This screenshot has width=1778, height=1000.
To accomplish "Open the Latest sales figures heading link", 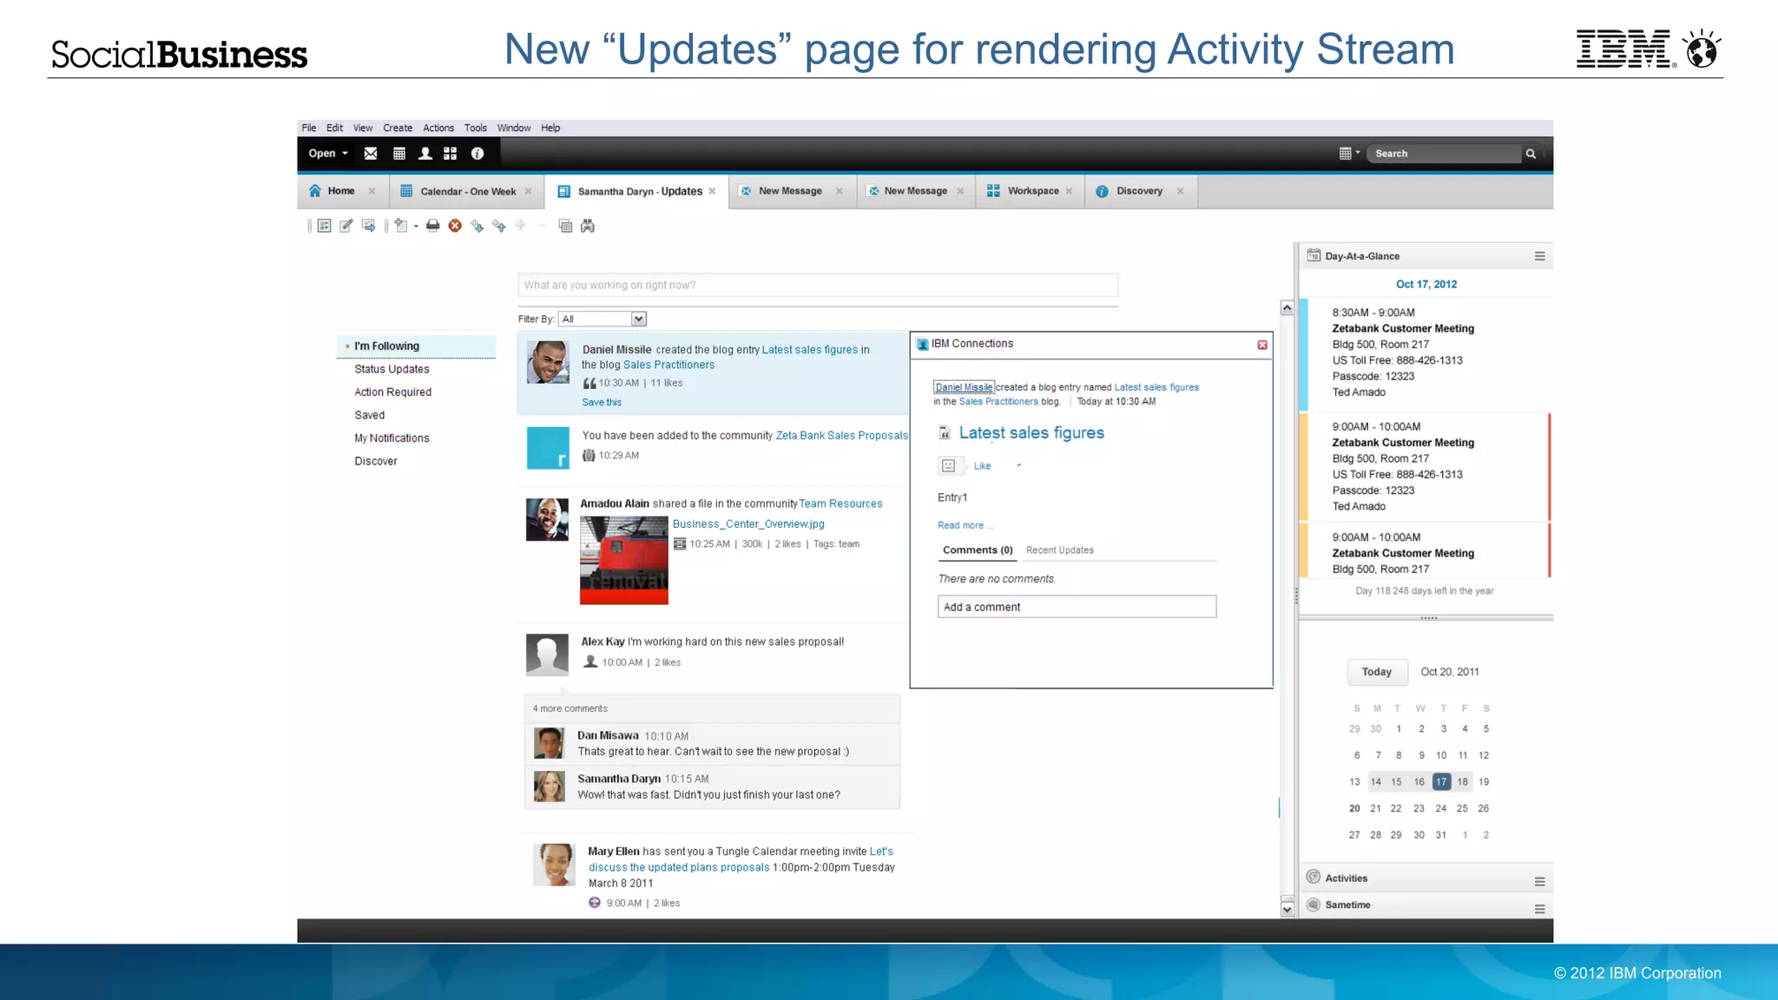I will tap(1031, 432).
